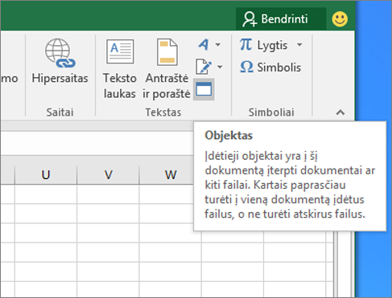Click the WordArt letter A icon

[204, 44]
